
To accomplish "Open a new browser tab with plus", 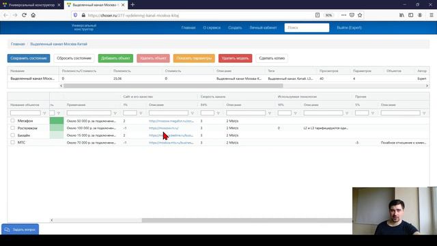I will [x=132, y=5].
